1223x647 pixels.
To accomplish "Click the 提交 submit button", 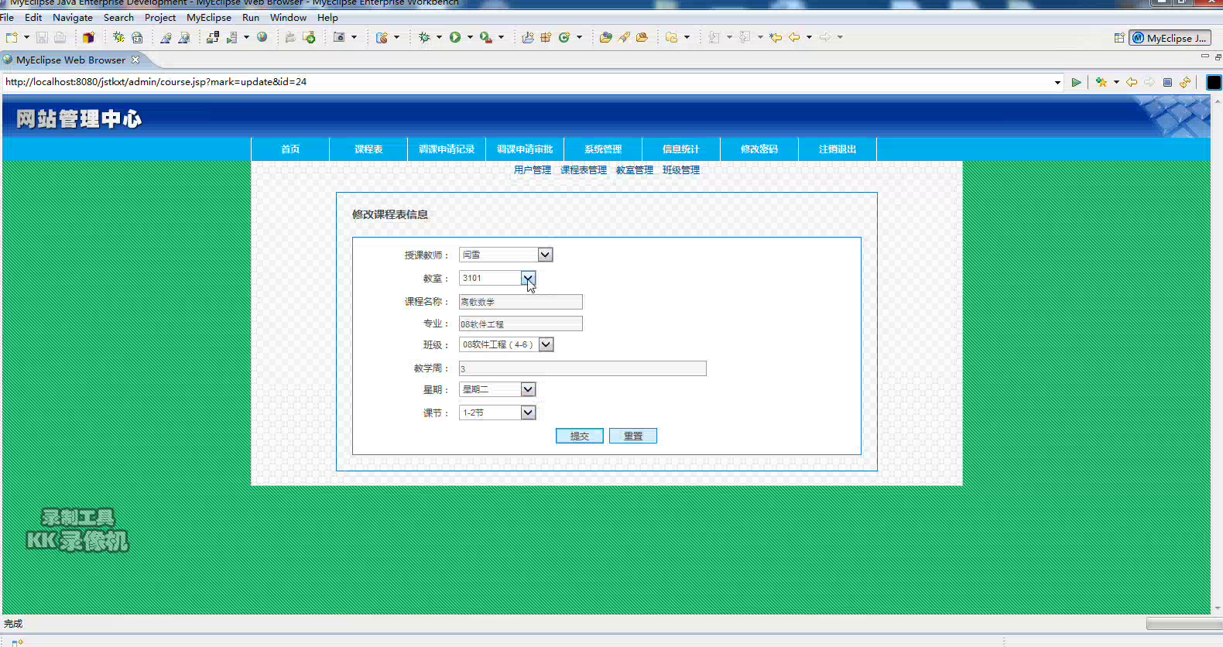I will (x=579, y=436).
